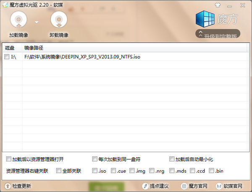Image resolution: width=252 pixels, height=192 pixels.
Task: Toggle the .nrg association checkbox
Action: (x=152, y=171)
